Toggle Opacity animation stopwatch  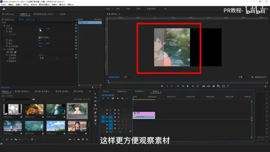click(7, 55)
